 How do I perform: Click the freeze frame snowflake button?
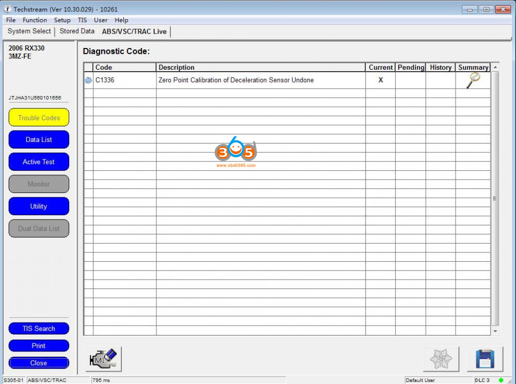(x=441, y=359)
